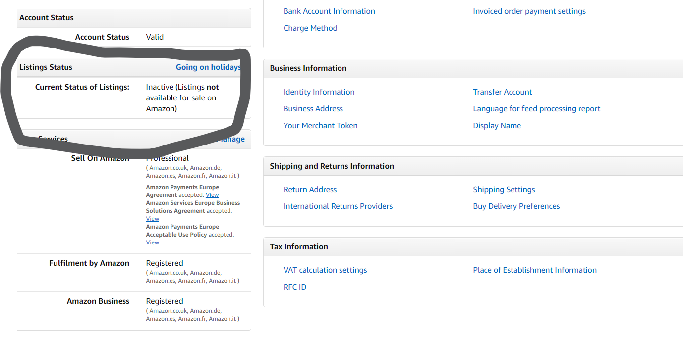View the Amazon Payments Europe Agreement
Screen dimensions: 683x339
pyautogui.click(x=212, y=195)
